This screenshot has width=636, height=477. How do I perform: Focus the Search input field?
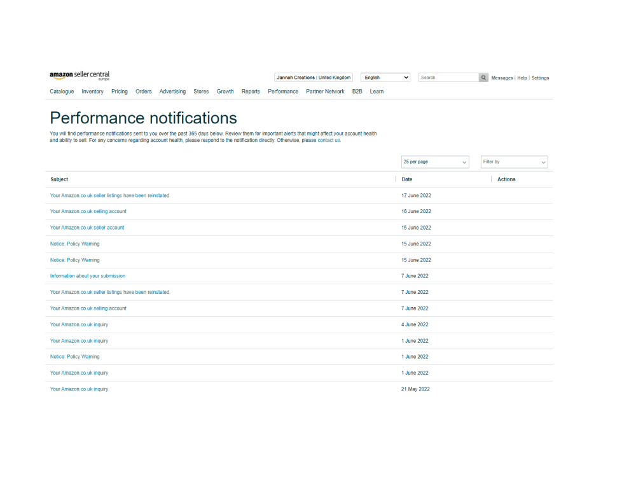tap(448, 78)
